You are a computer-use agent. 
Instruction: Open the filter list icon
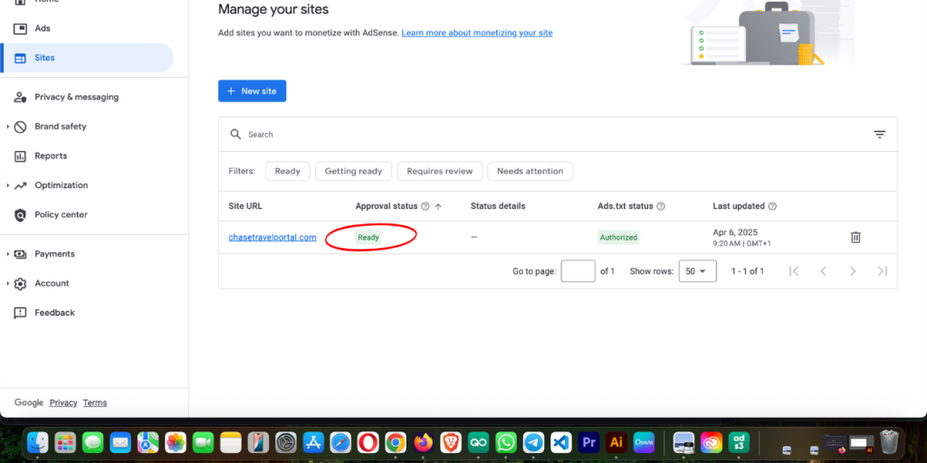[880, 134]
